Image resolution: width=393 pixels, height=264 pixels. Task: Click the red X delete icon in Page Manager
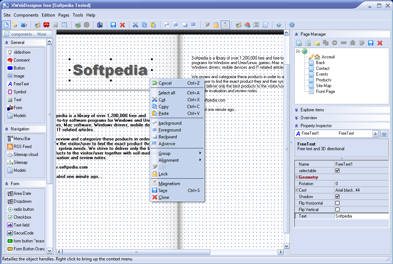pyautogui.click(x=380, y=43)
